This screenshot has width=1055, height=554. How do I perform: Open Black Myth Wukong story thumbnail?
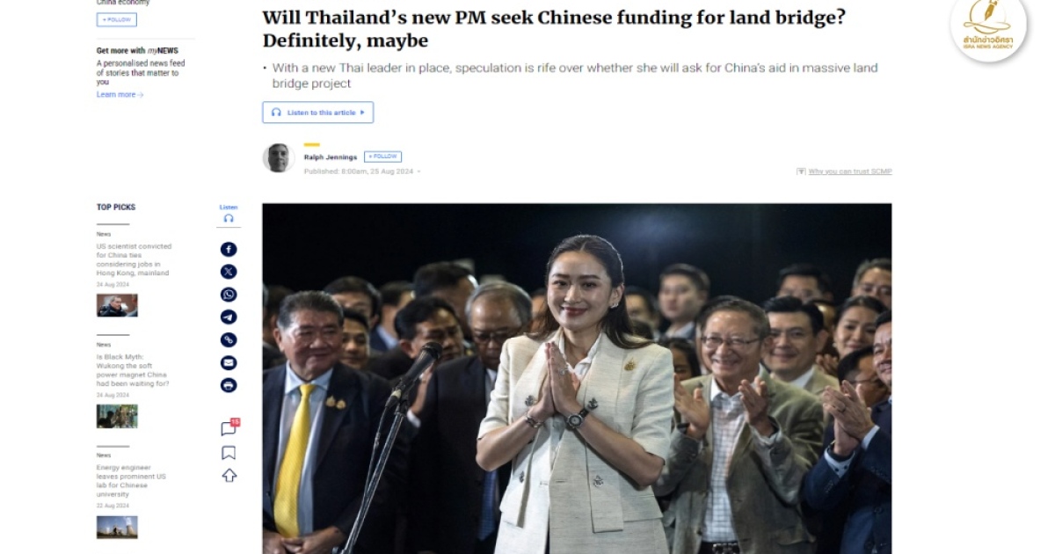pyautogui.click(x=117, y=416)
